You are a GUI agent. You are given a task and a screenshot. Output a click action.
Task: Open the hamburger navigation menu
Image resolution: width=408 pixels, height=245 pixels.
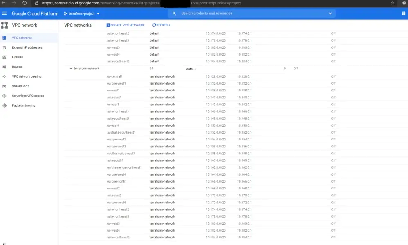(4, 13)
